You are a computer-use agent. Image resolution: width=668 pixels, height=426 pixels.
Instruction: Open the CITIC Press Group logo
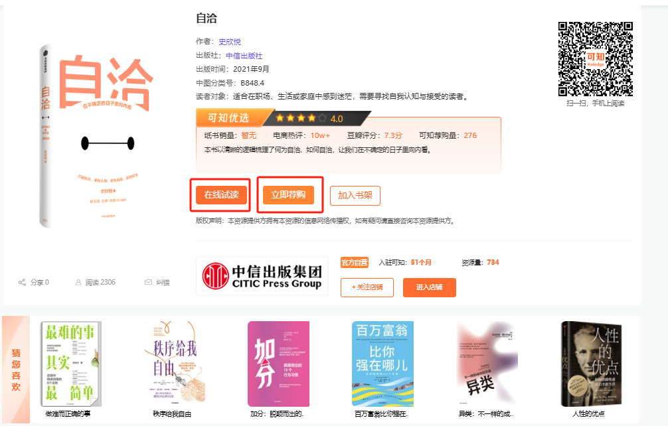(262, 276)
